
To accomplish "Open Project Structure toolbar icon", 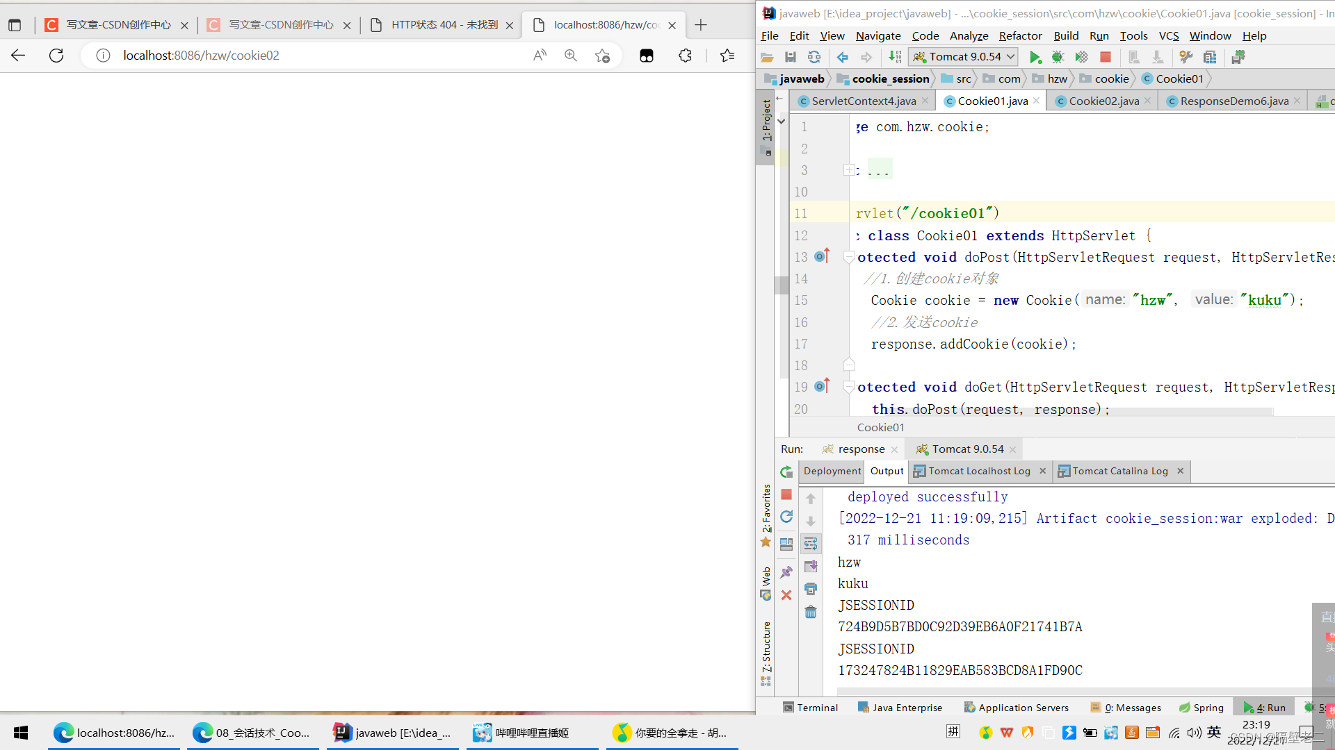I will tap(1210, 57).
